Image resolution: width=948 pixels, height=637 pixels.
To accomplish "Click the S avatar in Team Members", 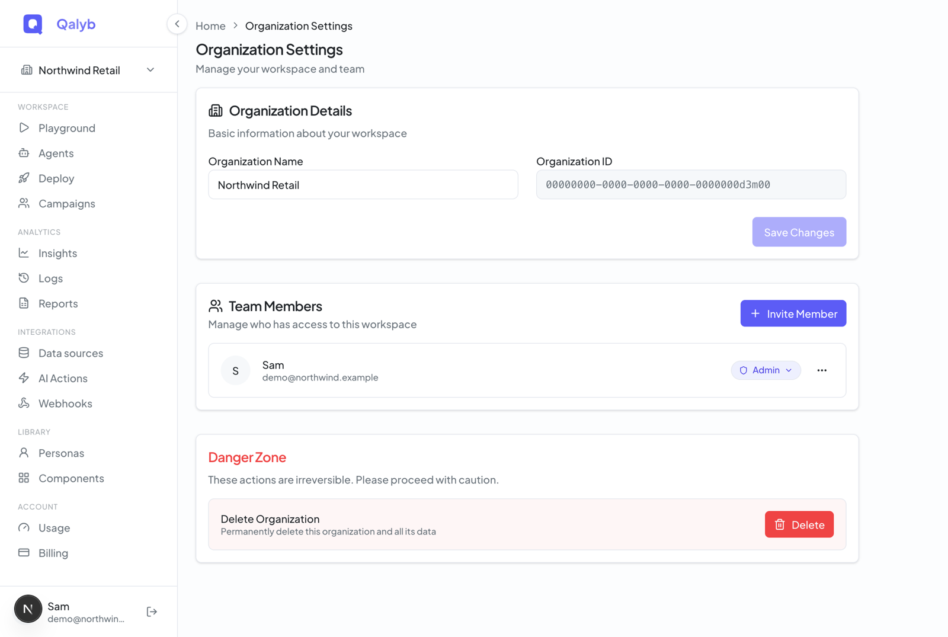I will click(235, 370).
